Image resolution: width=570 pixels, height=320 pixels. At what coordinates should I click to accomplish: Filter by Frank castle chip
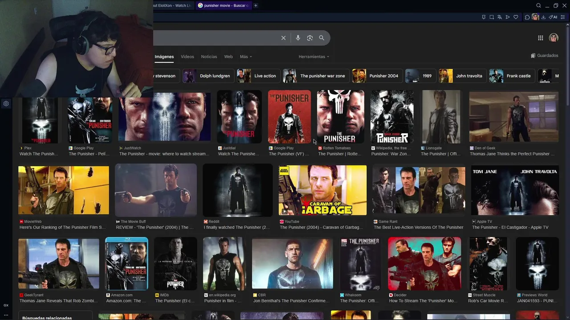pyautogui.click(x=512, y=76)
